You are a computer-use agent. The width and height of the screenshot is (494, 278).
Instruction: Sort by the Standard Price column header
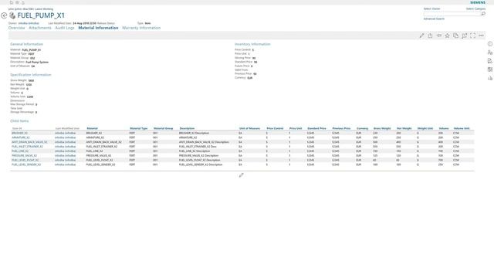point(316,129)
